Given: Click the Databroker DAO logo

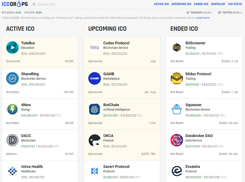Looking at the screenshot, I should click(177, 140).
